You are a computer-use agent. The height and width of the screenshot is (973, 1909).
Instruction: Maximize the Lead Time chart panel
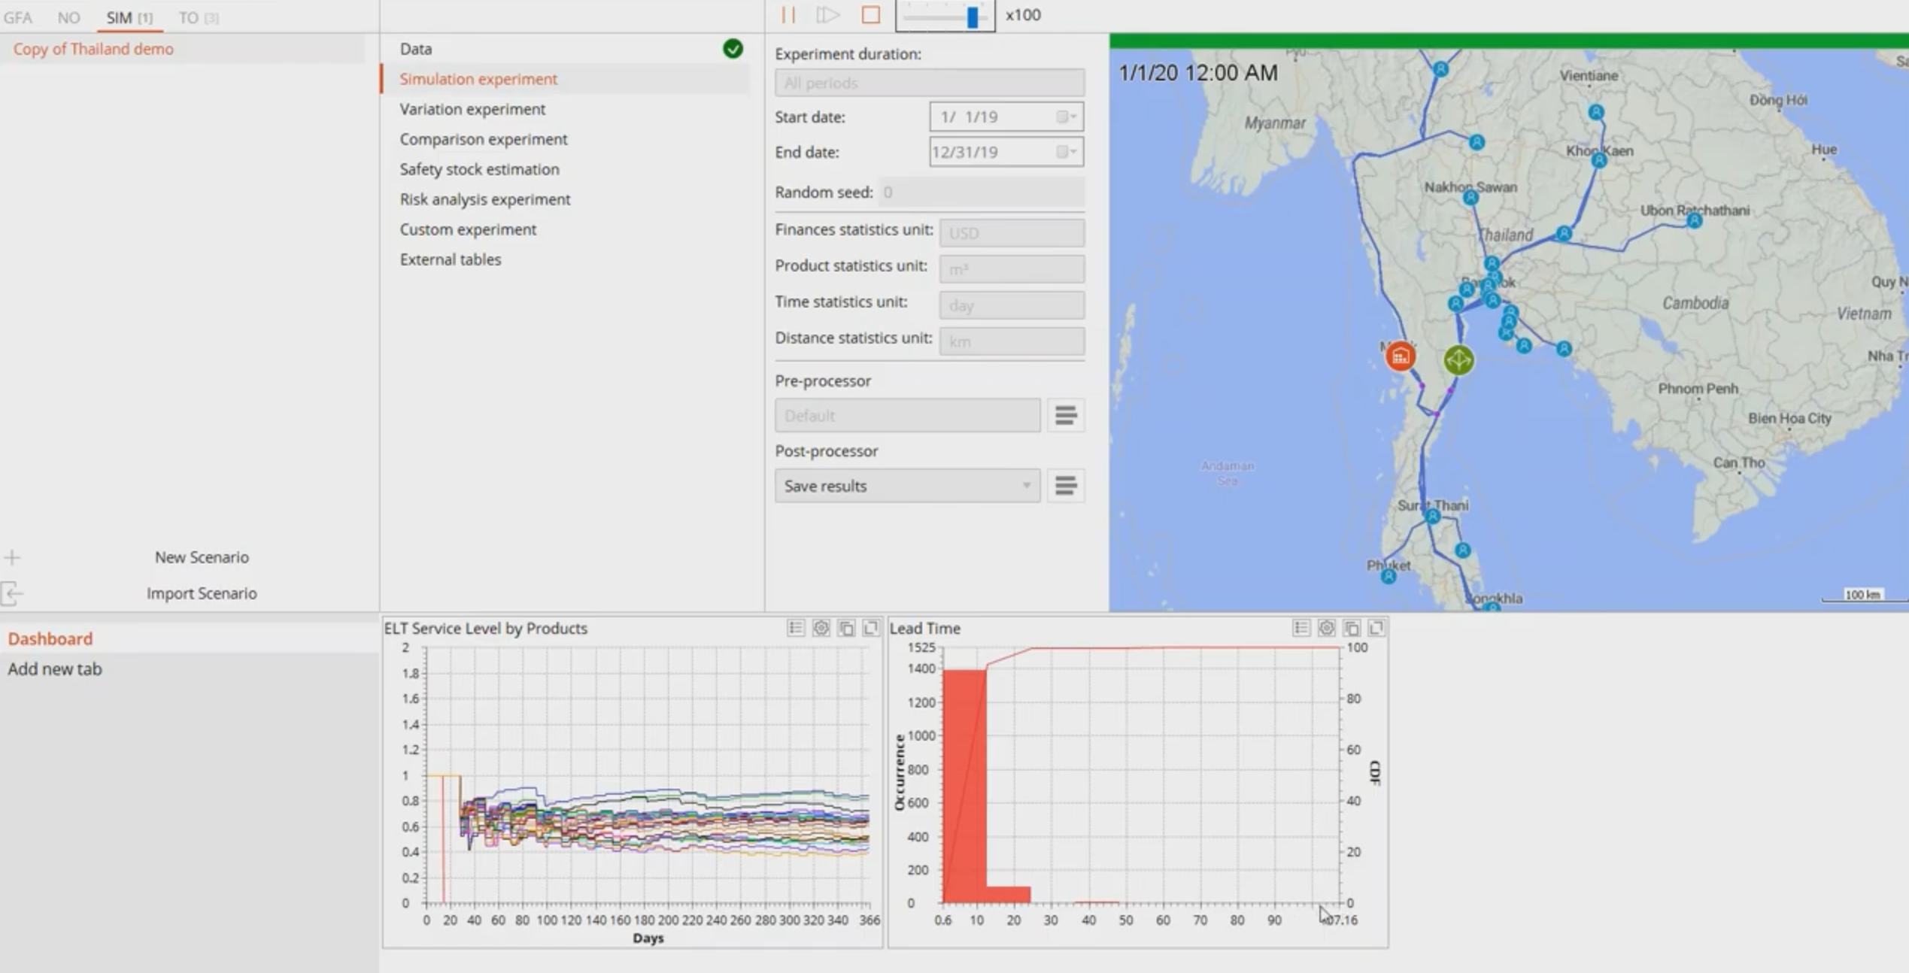[1376, 628]
